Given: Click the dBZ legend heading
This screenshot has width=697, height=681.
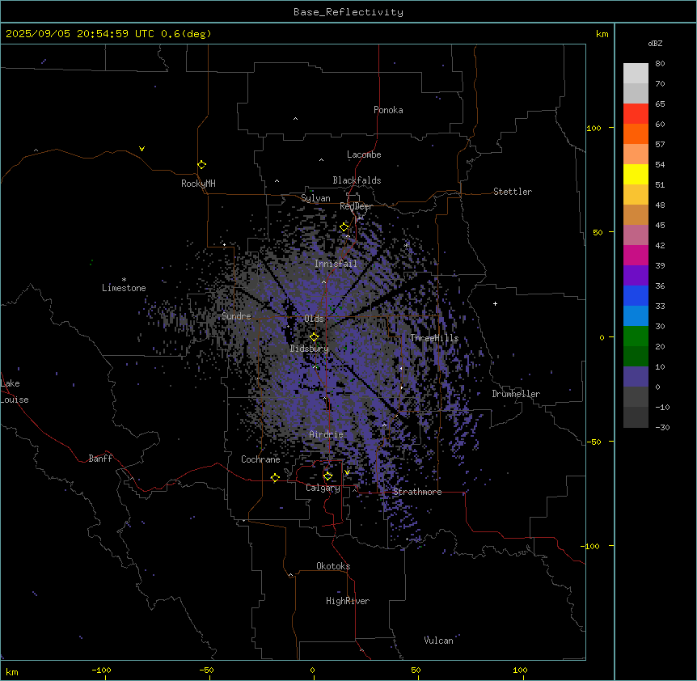Looking at the screenshot, I should pos(655,43).
